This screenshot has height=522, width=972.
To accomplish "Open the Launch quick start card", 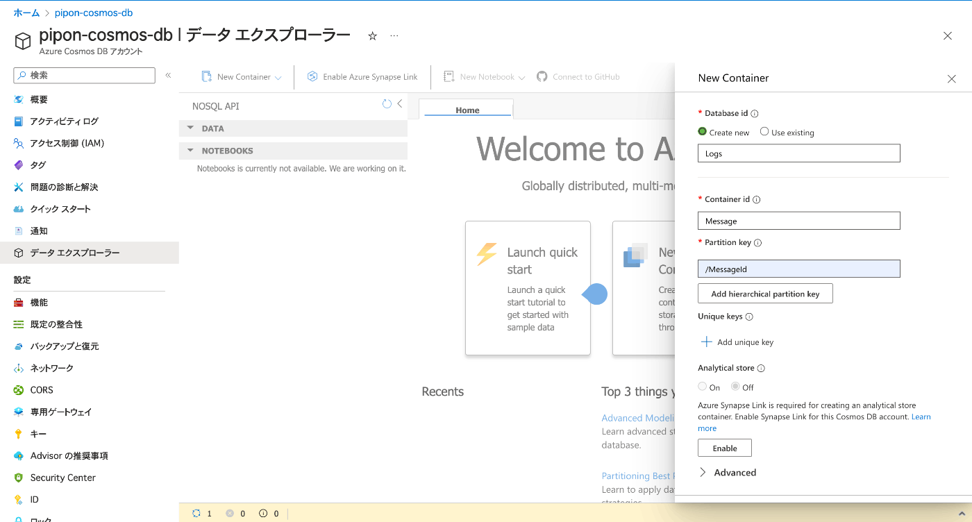I will tap(528, 288).
